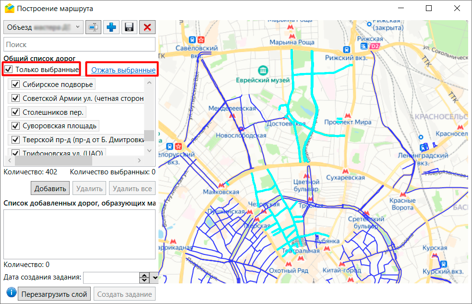Image resolution: width=472 pixels, height=304 pixels.
Task: Select Суворовская площадь in the road list
Action: click(x=60, y=126)
